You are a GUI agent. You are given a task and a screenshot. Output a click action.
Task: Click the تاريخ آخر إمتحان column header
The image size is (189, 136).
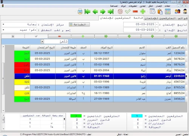point(43,48)
